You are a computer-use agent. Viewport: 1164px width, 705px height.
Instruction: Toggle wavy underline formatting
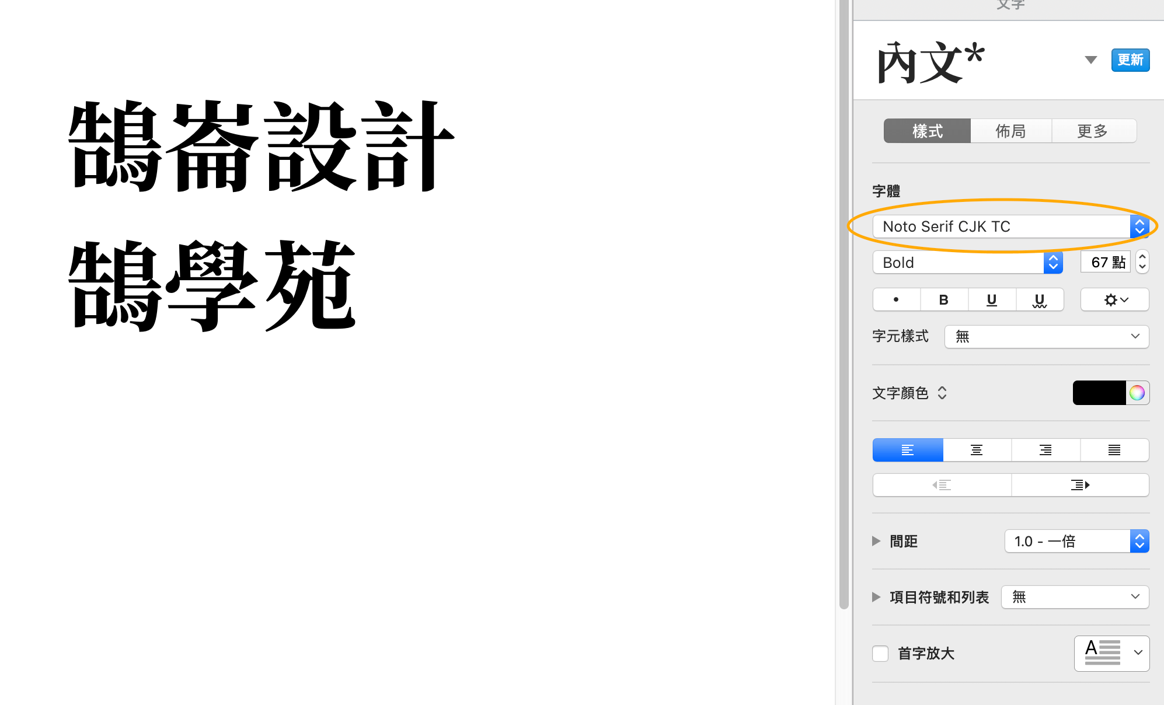coord(1040,299)
